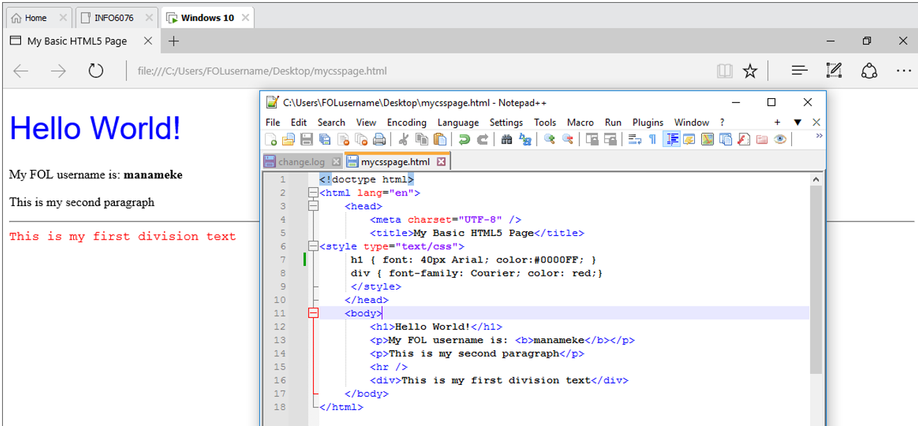
Task: Click the Save All toolbar icon
Action: [x=324, y=139]
